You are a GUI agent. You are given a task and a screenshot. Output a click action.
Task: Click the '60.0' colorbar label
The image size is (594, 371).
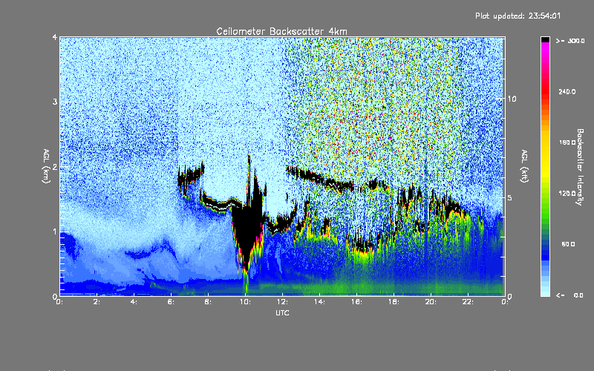point(568,244)
